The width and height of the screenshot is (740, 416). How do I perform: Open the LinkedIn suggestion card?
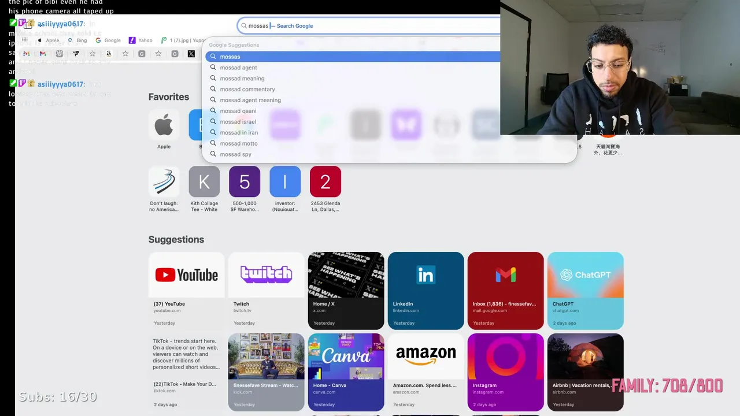point(426,291)
